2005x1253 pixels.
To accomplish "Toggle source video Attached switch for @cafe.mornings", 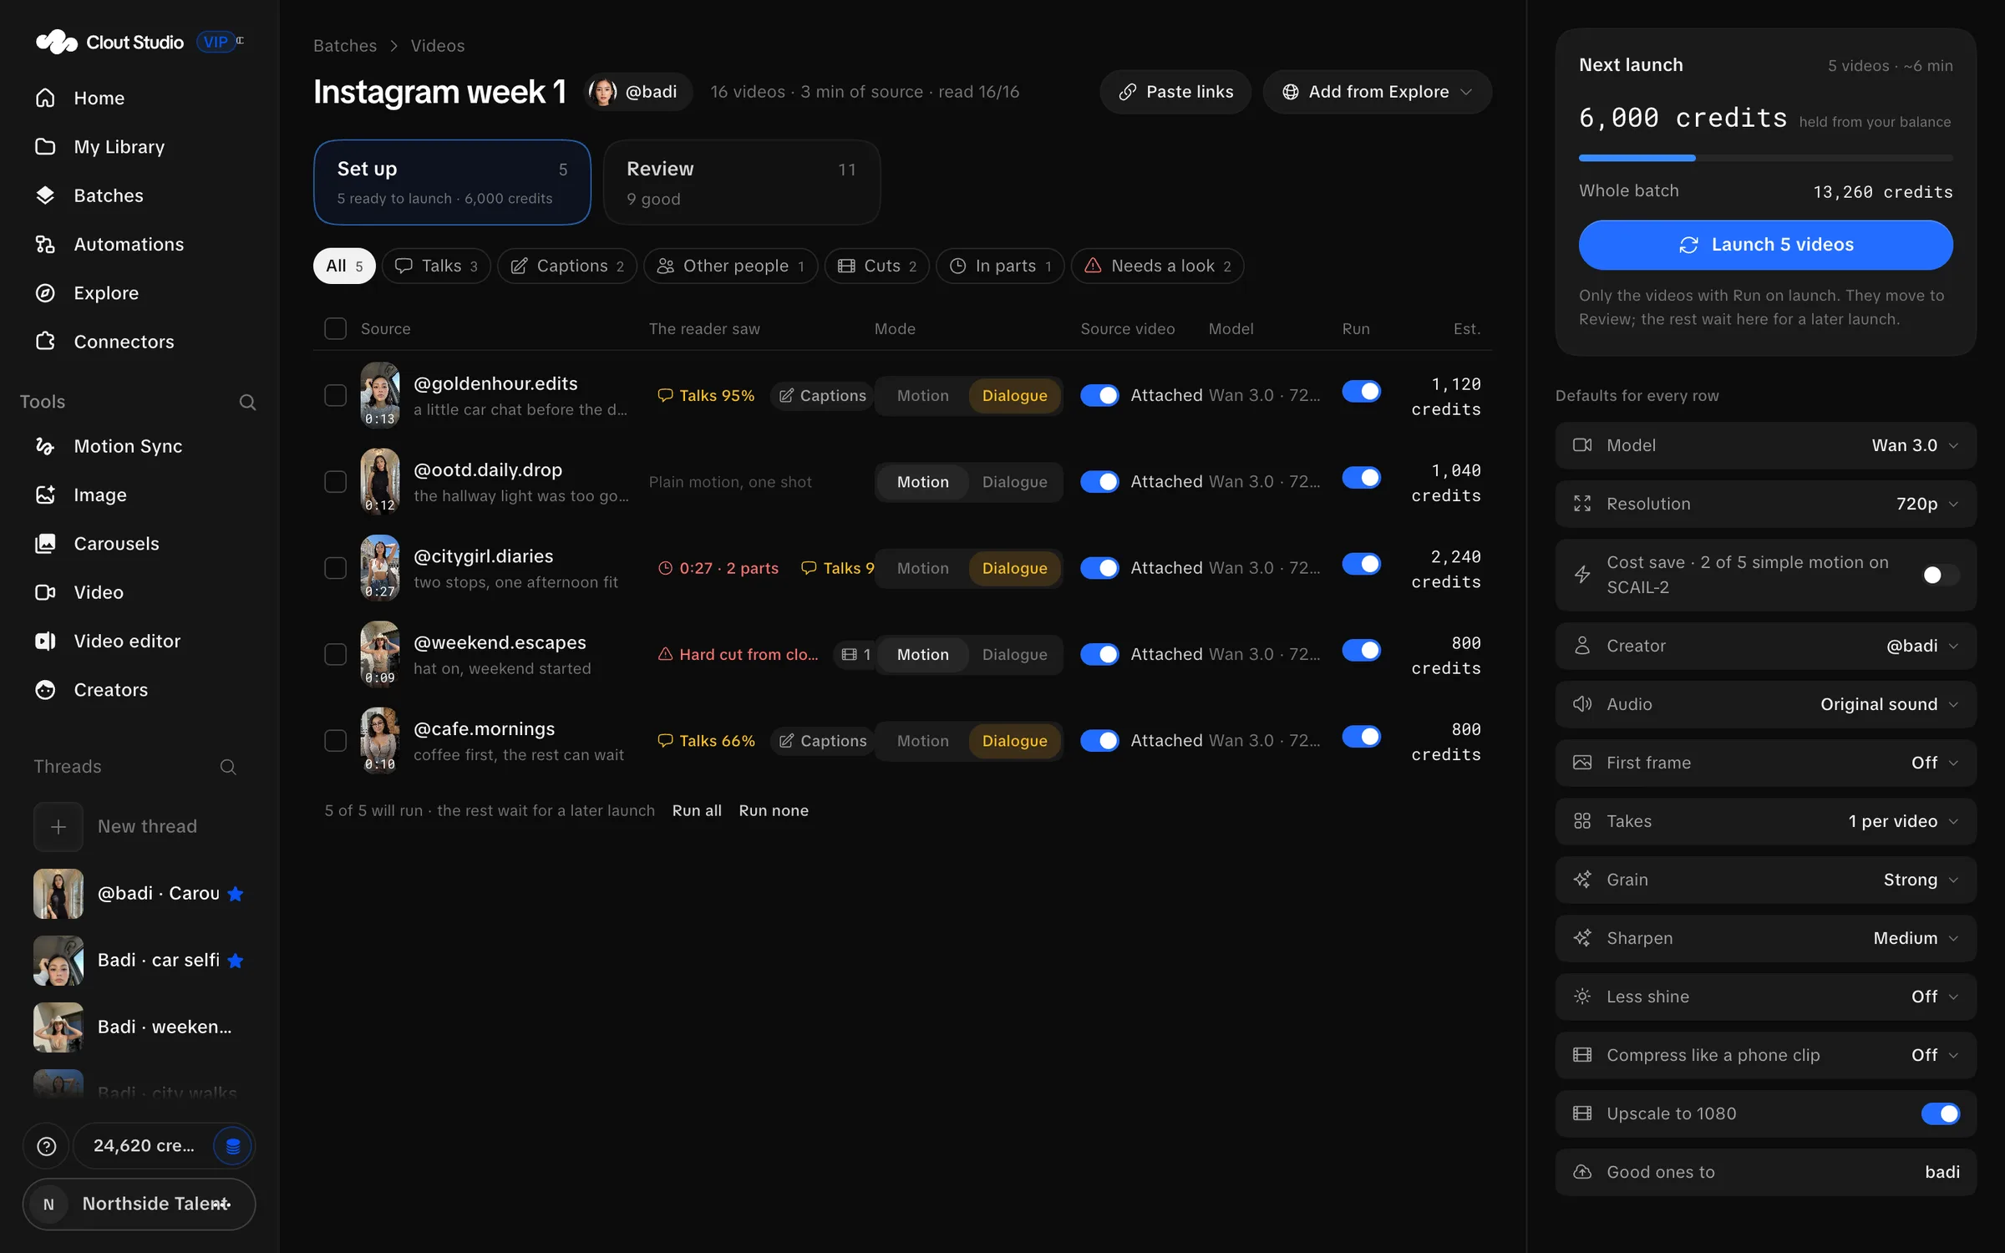I will (1099, 741).
